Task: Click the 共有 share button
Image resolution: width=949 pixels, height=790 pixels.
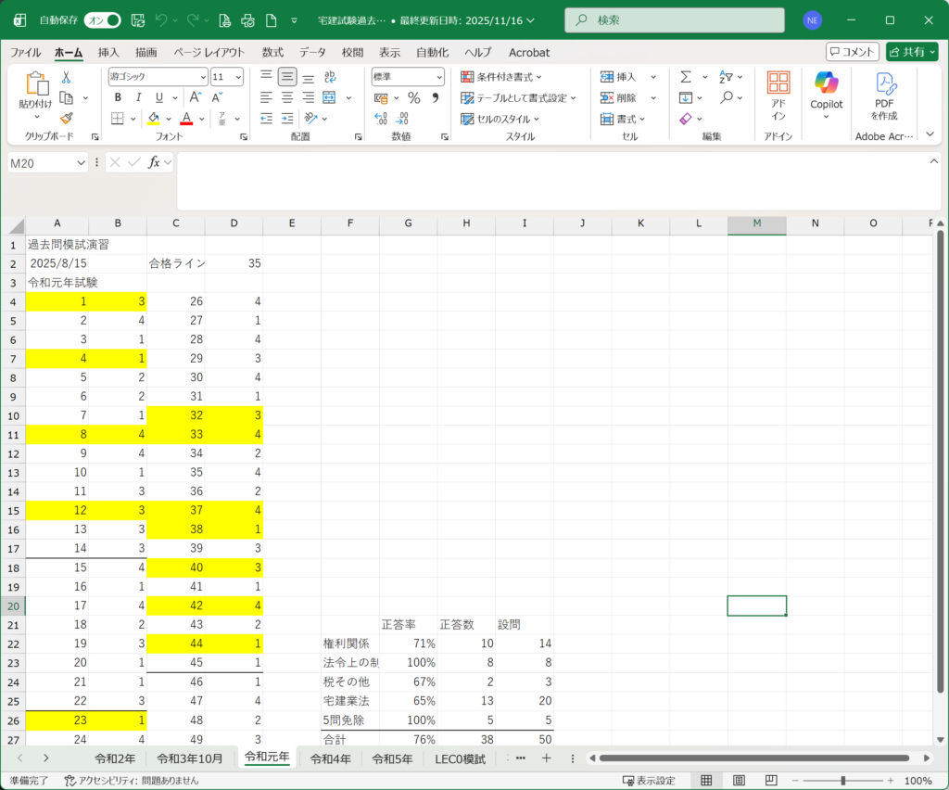Action: pyautogui.click(x=912, y=52)
